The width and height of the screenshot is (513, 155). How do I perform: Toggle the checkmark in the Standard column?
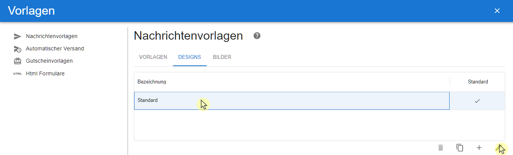477,101
